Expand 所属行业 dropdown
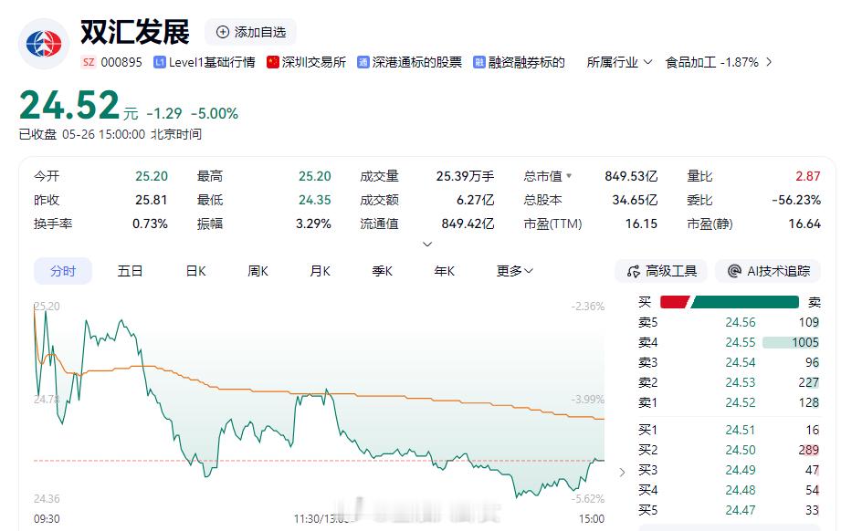The width and height of the screenshot is (841, 531). point(619,62)
